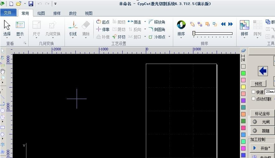Select the pink layer color swatch below green
Screen dimensions: 275x158
[243, 80]
